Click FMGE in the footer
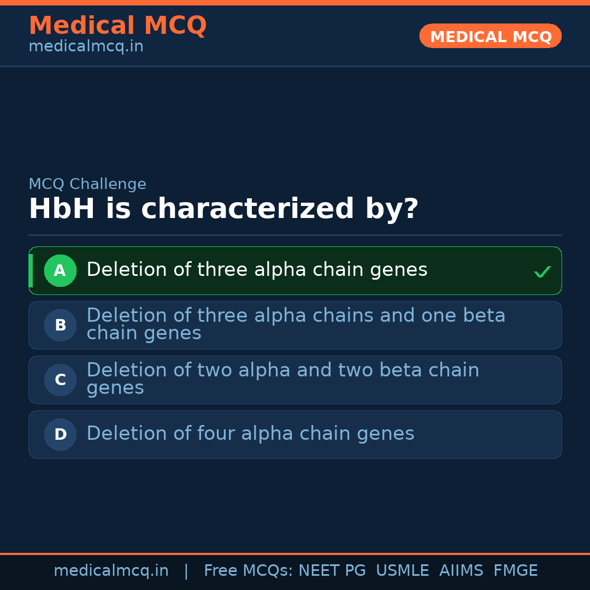 (515, 571)
